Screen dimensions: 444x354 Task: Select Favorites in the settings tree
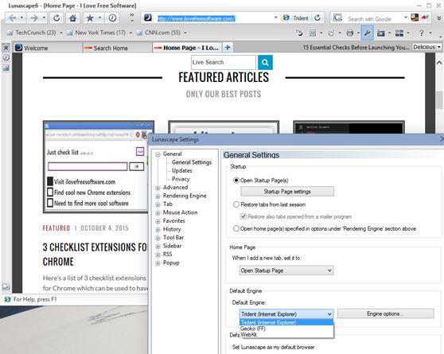[174, 221]
